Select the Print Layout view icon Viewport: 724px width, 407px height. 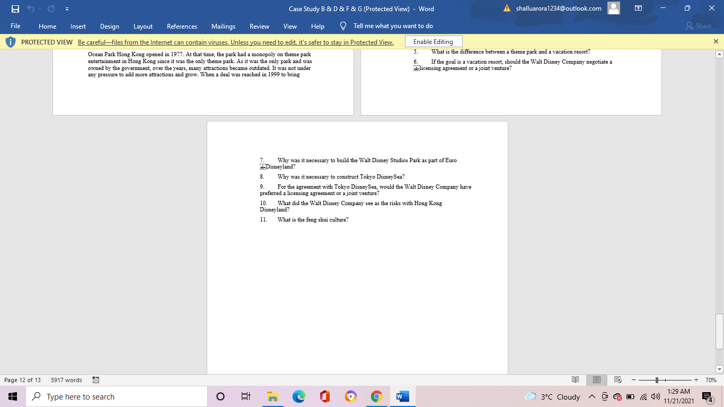click(596, 380)
